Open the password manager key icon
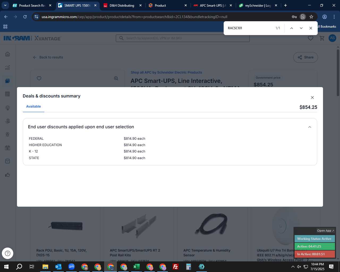This screenshot has height=272, width=340. (x=294, y=17)
